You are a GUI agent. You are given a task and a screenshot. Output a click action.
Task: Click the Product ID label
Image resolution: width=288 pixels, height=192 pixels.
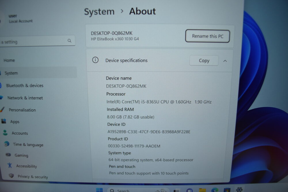pos(118,139)
